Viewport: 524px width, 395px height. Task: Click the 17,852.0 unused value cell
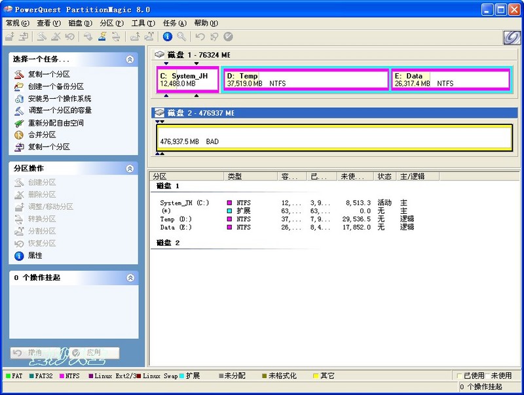point(356,227)
